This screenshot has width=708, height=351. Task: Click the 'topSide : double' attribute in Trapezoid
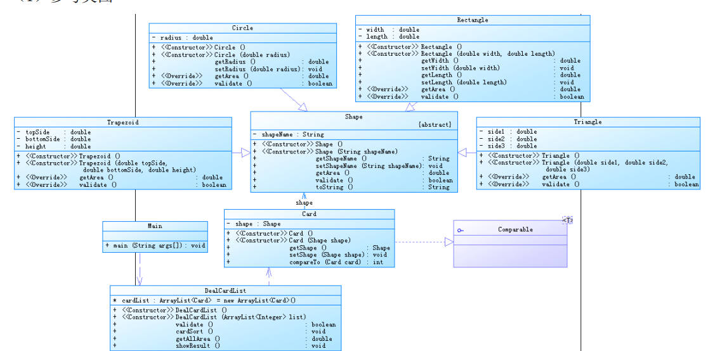point(58,132)
